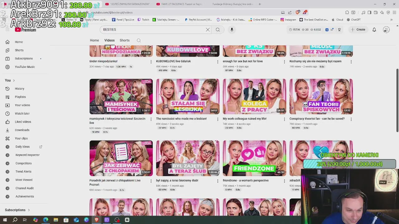Image resolution: width=399 pixels, height=224 pixels.
Task: Open options for narcissist lesbian video
Action: point(218,119)
